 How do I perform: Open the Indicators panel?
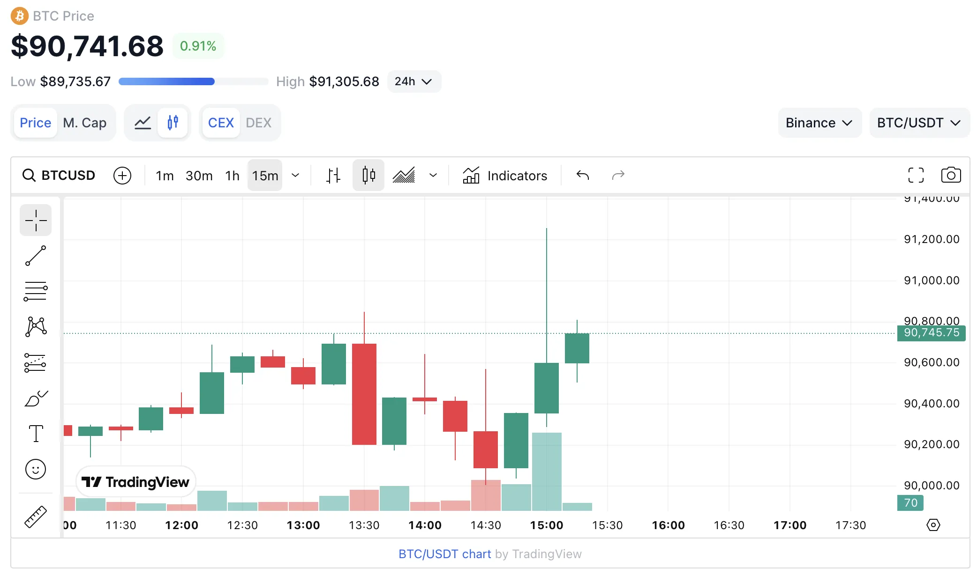tap(505, 176)
